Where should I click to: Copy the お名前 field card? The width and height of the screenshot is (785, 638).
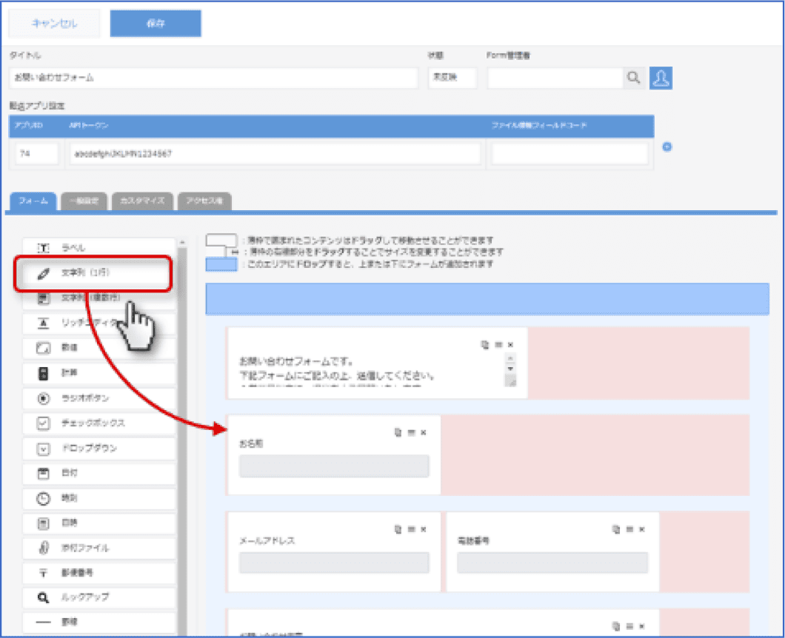[x=398, y=432]
